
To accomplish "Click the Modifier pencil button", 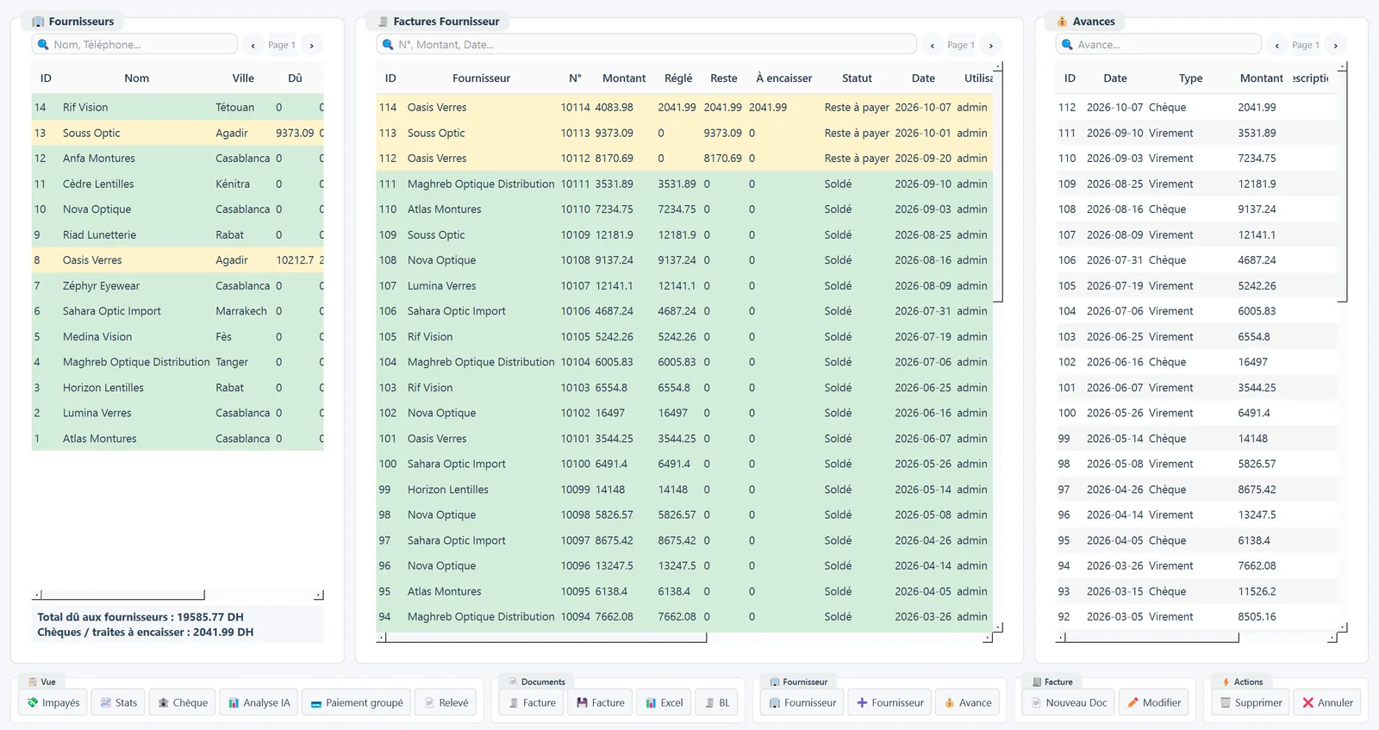I will click(x=1153, y=702).
